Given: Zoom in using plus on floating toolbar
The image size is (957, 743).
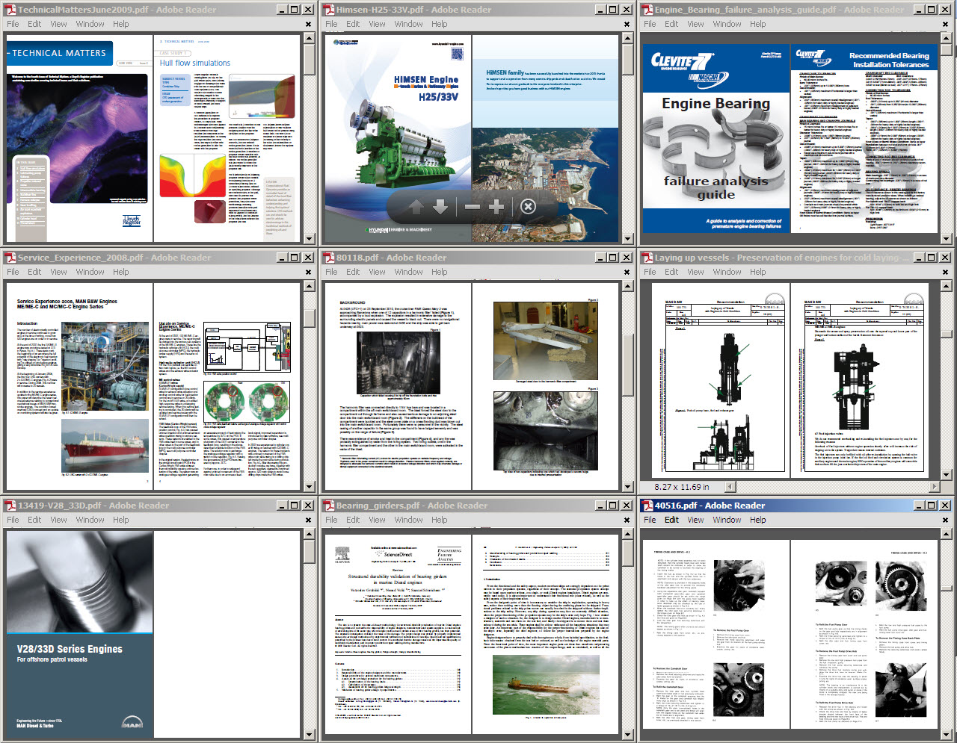Looking at the screenshot, I should coord(496,207).
